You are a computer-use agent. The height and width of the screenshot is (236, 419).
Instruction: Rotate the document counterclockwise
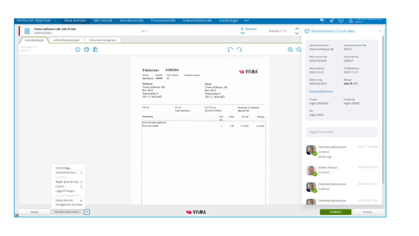pos(230,49)
